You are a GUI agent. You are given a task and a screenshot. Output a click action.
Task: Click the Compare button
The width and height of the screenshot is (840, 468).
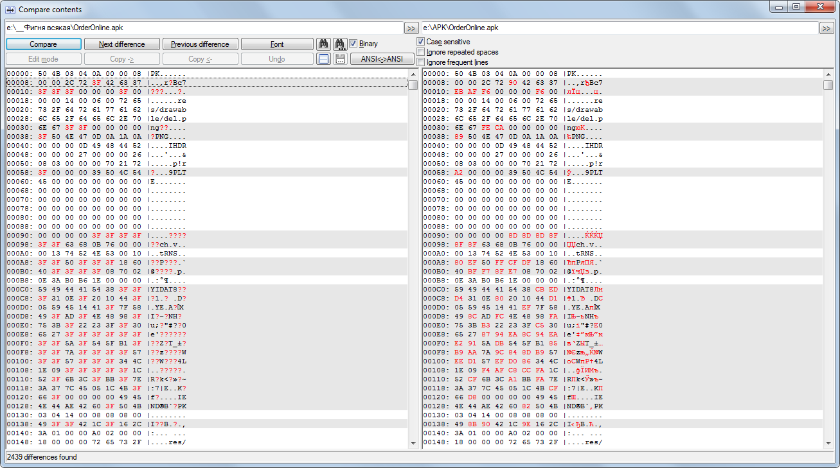[x=44, y=44]
